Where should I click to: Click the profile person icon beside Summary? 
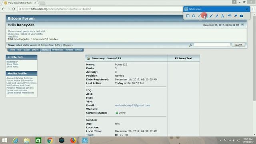tap(88, 58)
